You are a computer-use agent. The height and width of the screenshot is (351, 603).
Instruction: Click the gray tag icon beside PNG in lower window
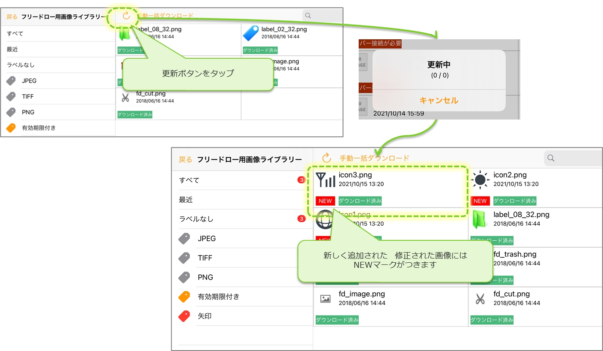coord(184,278)
